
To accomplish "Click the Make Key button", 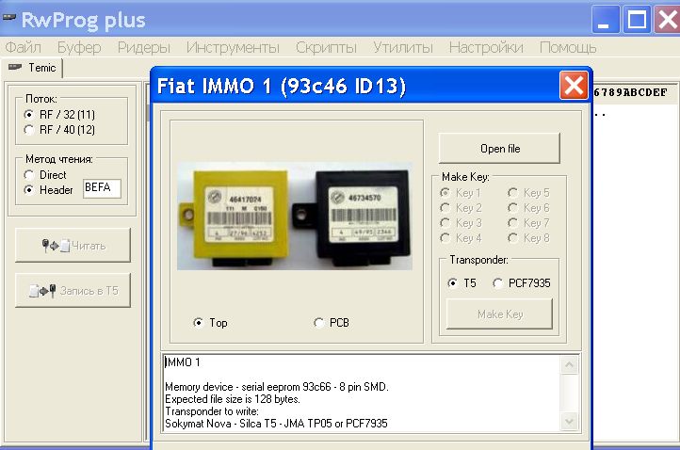I will tap(499, 313).
